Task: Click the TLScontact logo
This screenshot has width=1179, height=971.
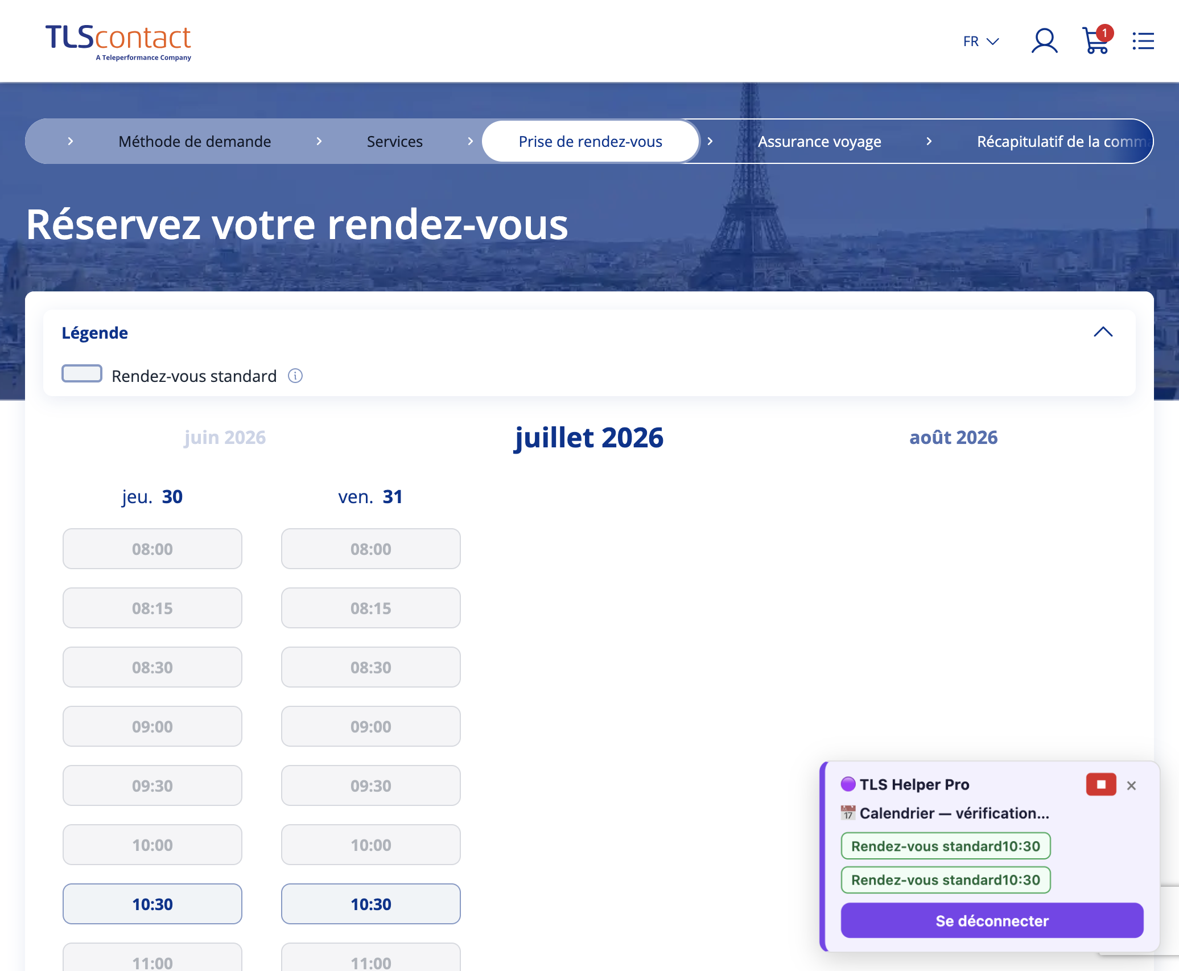Action: pyautogui.click(x=118, y=42)
